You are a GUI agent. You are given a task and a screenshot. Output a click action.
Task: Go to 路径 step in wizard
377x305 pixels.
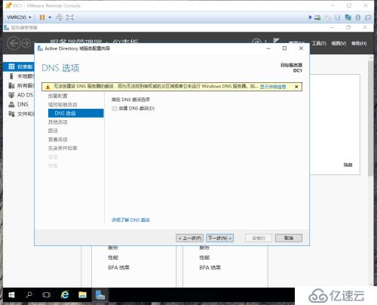(53, 131)
